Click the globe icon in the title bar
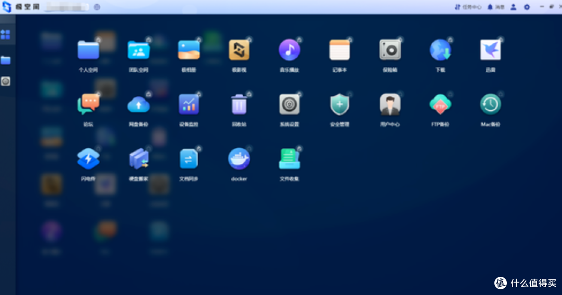The height and width of the screenshot is (295, 562). coord(97,7)
